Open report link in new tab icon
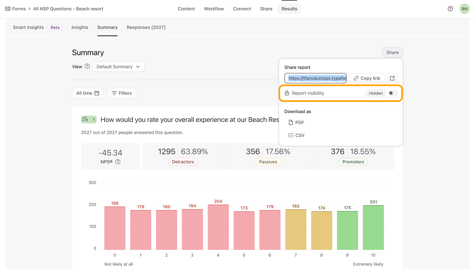Screen dimensions: 475x269 click(392, 78)
